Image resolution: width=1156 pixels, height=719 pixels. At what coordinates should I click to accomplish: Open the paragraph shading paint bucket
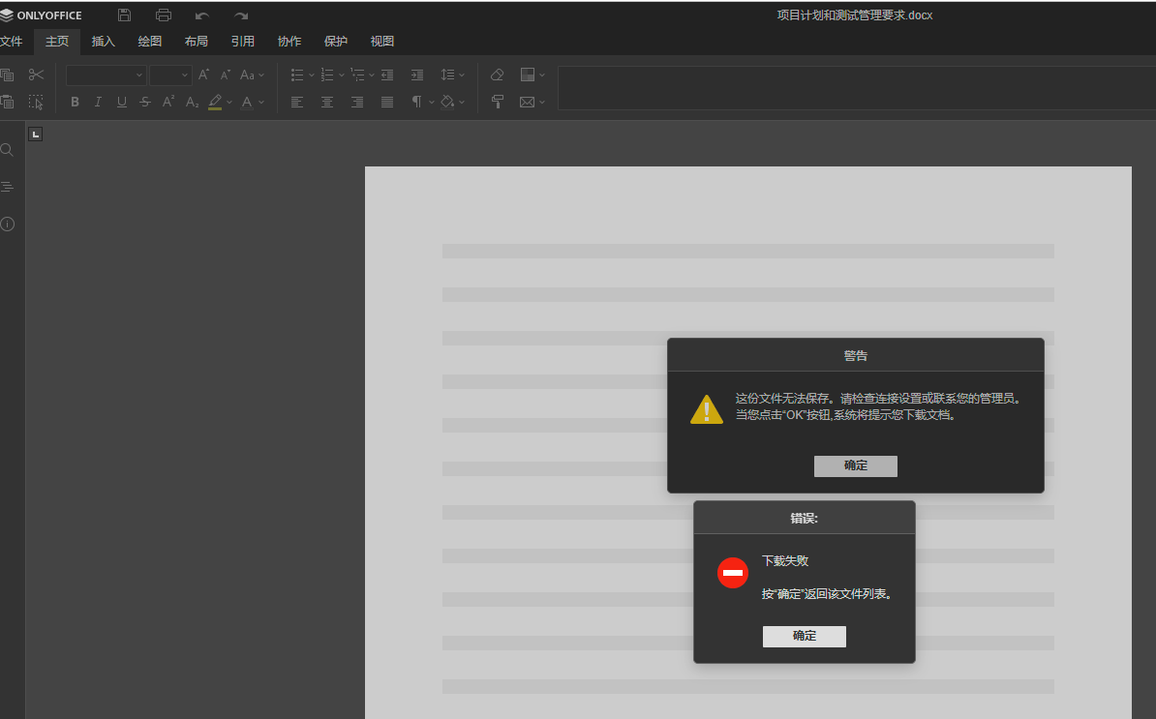pyautogui.click(x=452, y=102)
